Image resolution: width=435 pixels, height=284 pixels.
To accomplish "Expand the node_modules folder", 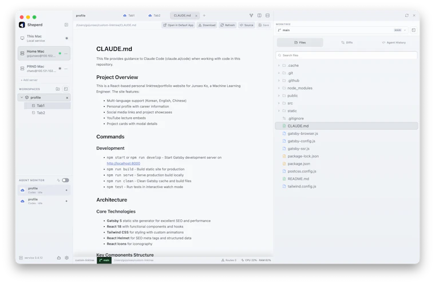I will coord(279,88).
